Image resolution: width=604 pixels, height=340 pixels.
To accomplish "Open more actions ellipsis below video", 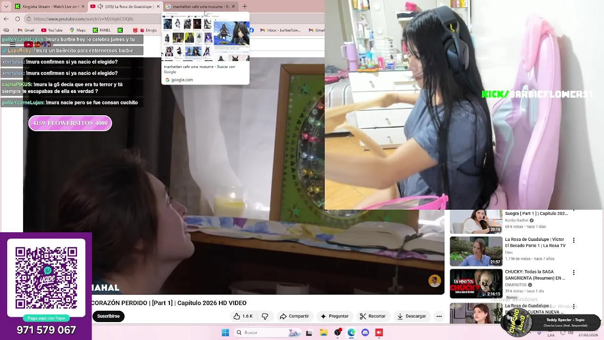I will click(439, 316).
